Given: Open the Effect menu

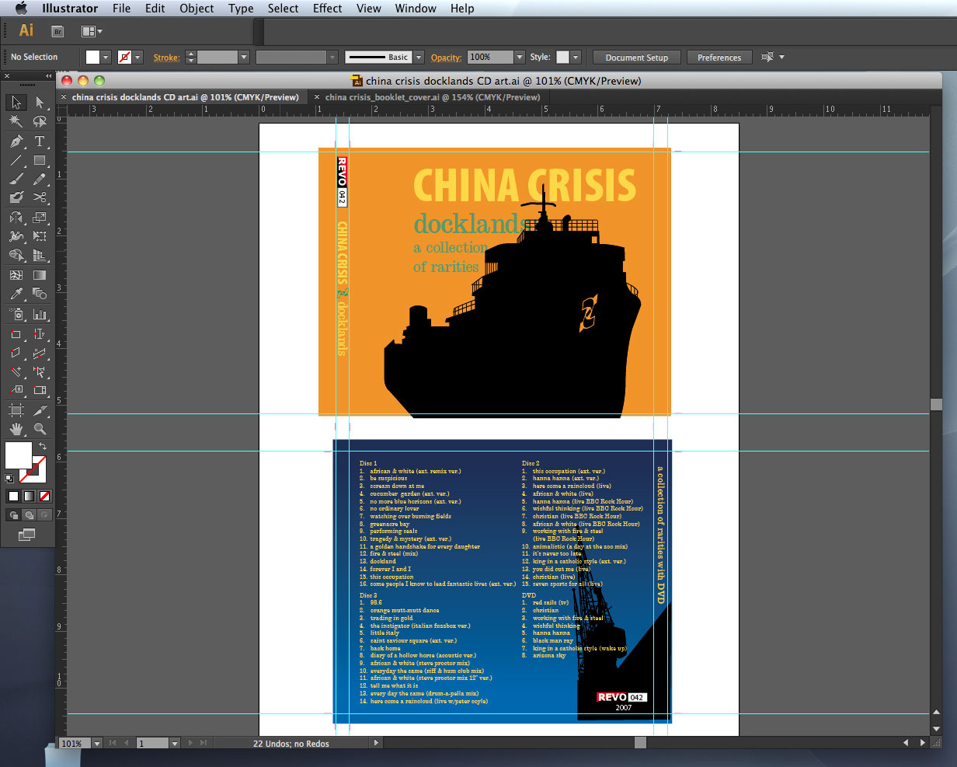Looking at the screenshot, I should click(327, 9).
